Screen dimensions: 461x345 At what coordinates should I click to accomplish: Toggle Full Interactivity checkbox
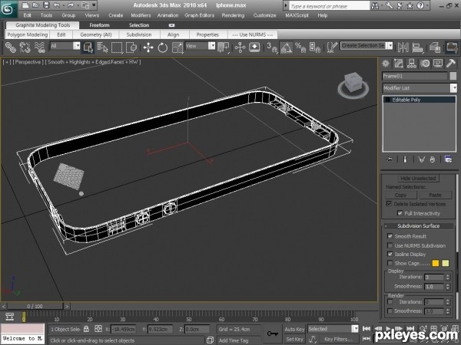[400, 213]
